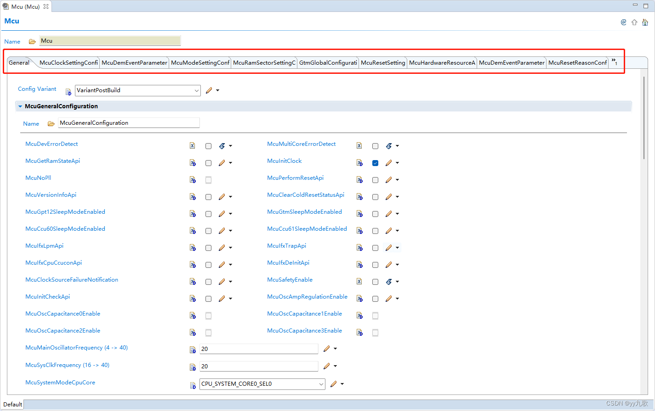Select the McuHardwareResourceA tab

[x=442, y=63]
